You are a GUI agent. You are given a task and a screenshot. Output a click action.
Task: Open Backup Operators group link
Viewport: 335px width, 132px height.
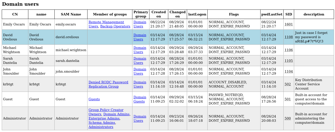(x=115, y=26)
